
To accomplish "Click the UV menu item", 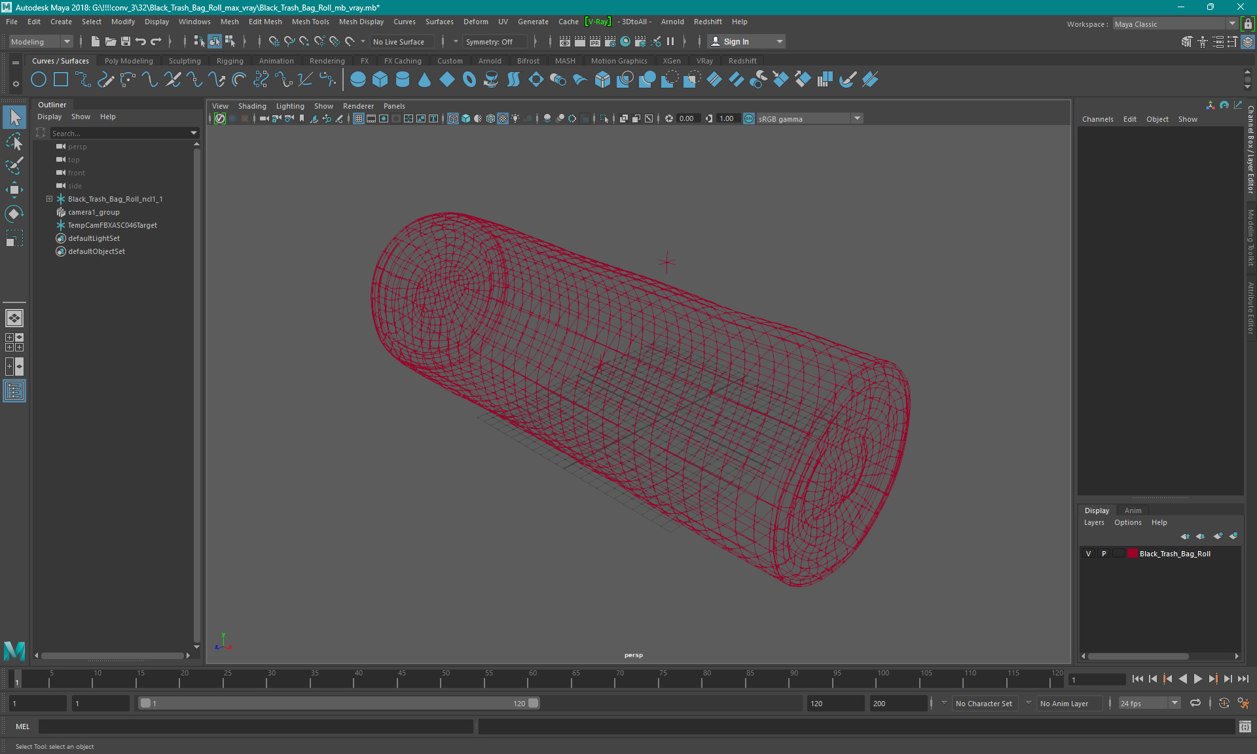I will [503, 22].
